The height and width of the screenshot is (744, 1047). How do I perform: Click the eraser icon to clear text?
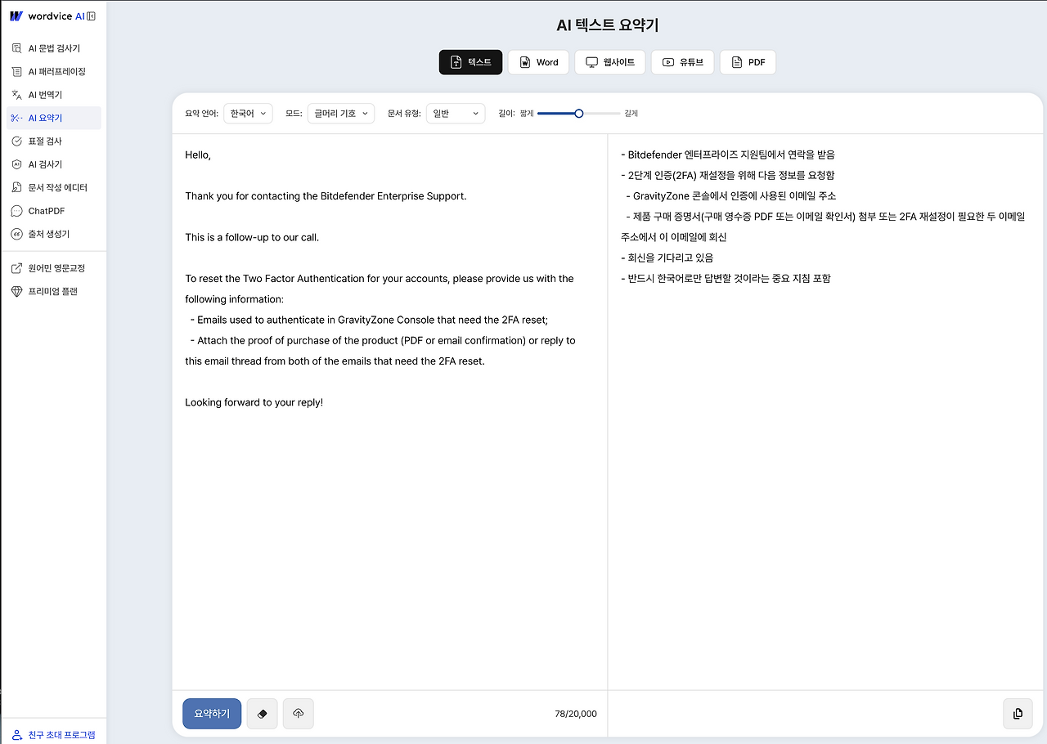tap(262, 713)
